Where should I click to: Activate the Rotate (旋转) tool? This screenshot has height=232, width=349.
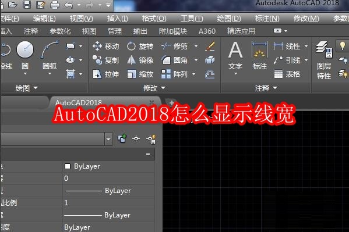pyautogui.click(x=140, y=46)
